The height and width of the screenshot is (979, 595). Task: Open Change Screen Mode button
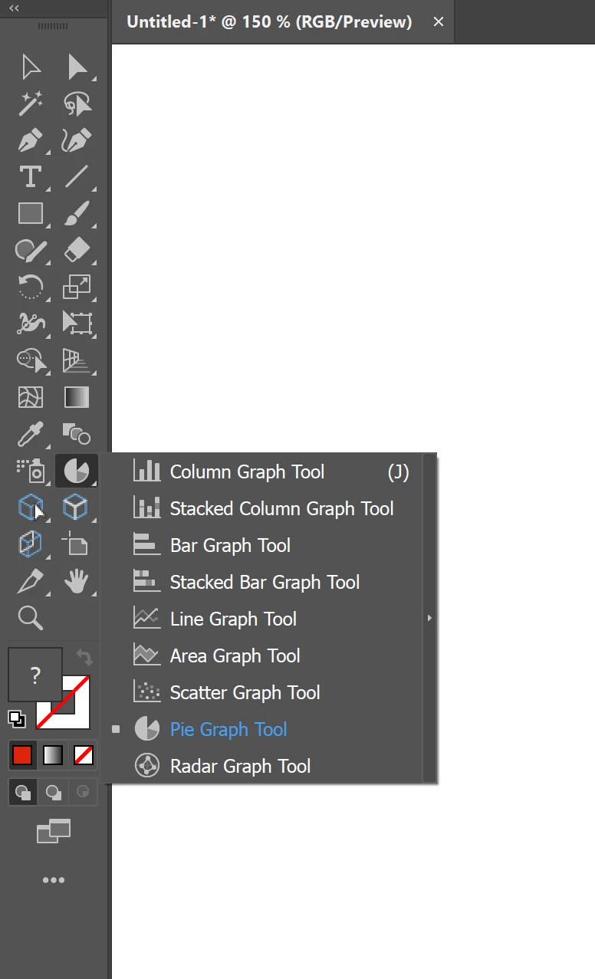click(54, 831)
